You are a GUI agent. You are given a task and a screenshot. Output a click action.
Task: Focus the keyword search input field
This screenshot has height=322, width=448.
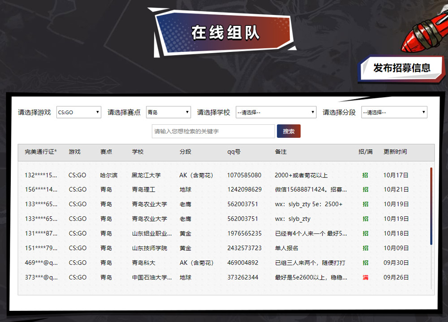[x=213, y=131]
